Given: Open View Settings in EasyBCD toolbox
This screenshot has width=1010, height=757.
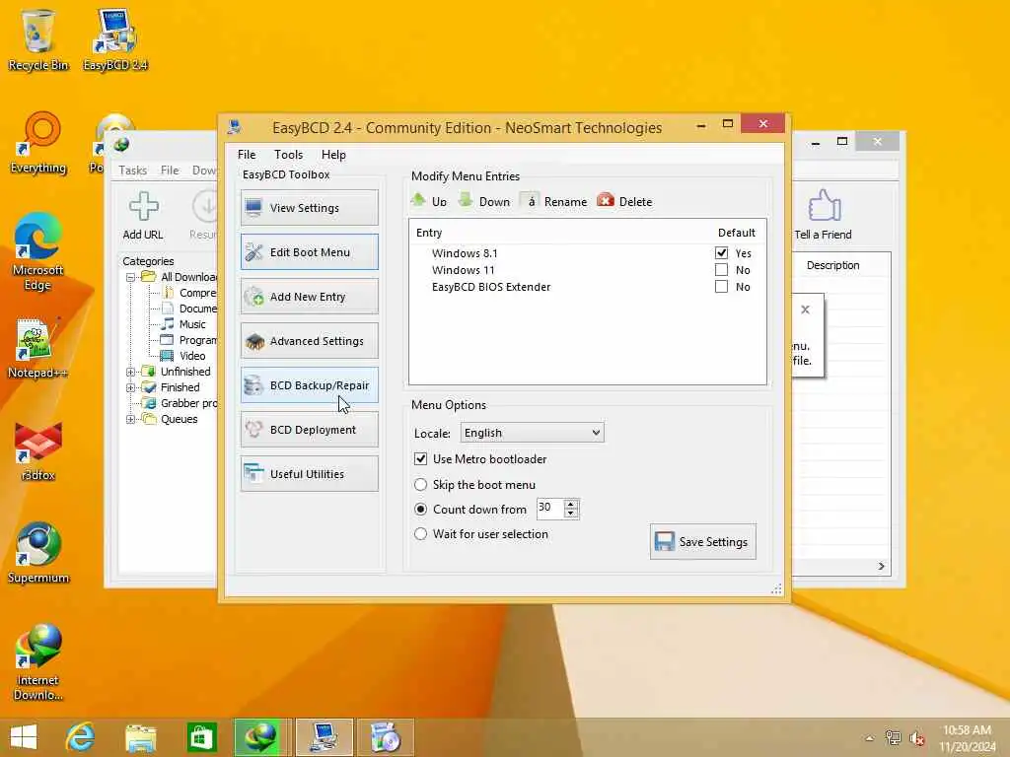Looking at the screenshot, I should (x=309, y=208).
